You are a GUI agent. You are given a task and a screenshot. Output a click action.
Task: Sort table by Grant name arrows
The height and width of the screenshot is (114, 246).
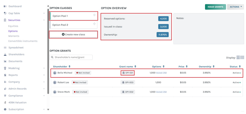[x=135, y=67]
